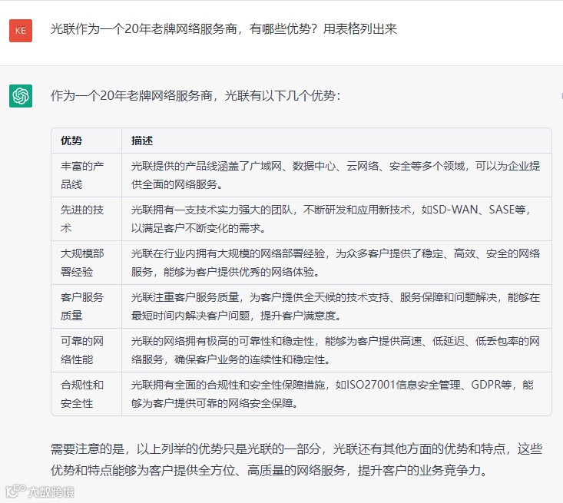Click the description mentioning 广域网、数据中心
This screenshot has height=503, width=563.
tap(336, 175)
